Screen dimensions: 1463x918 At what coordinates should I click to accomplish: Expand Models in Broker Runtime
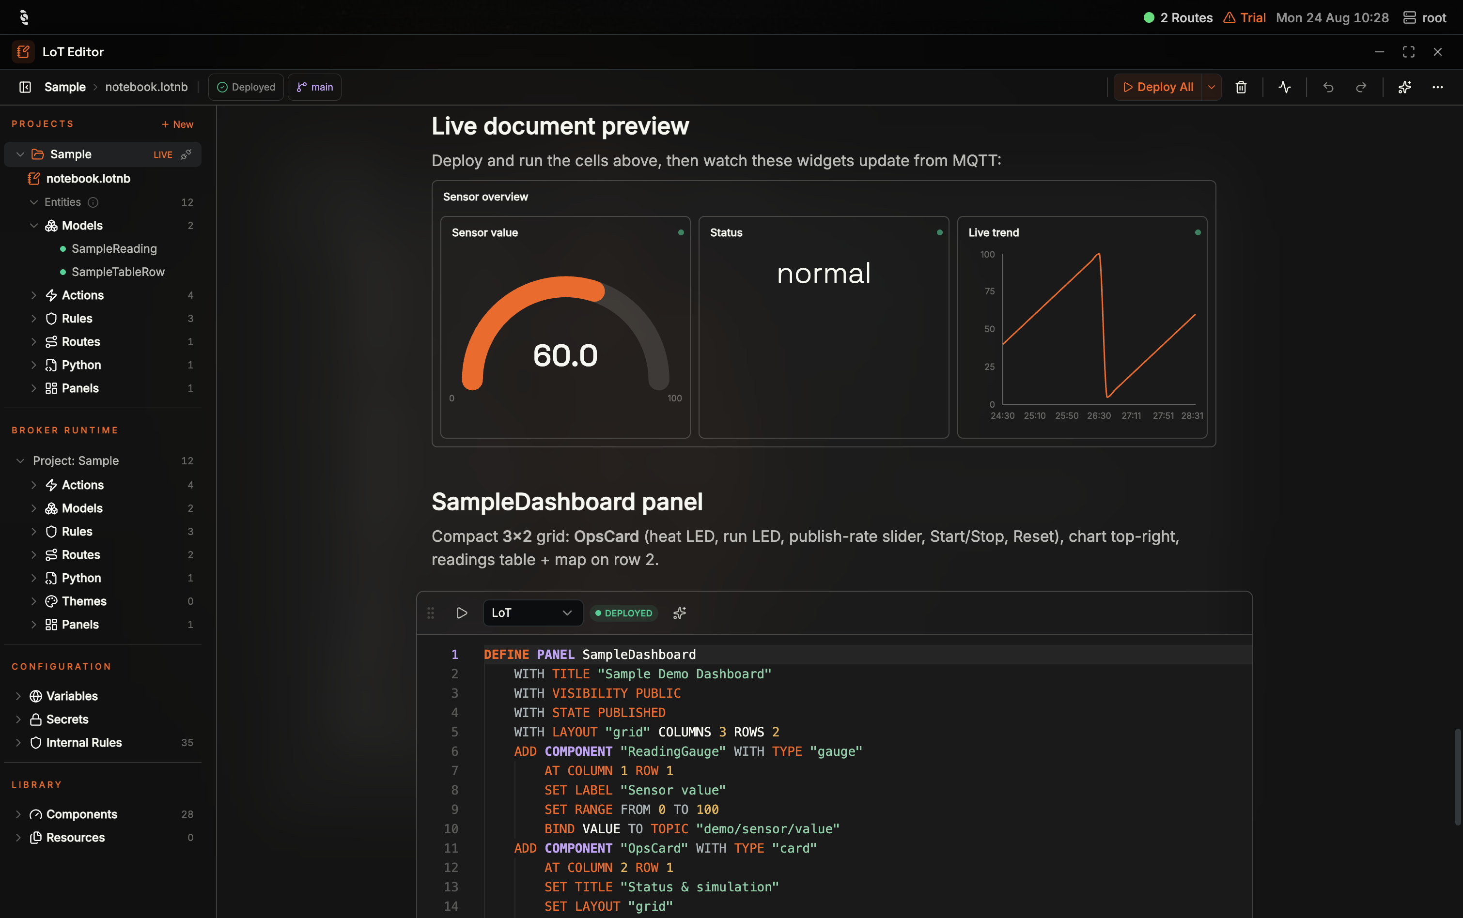coord(34,508)
